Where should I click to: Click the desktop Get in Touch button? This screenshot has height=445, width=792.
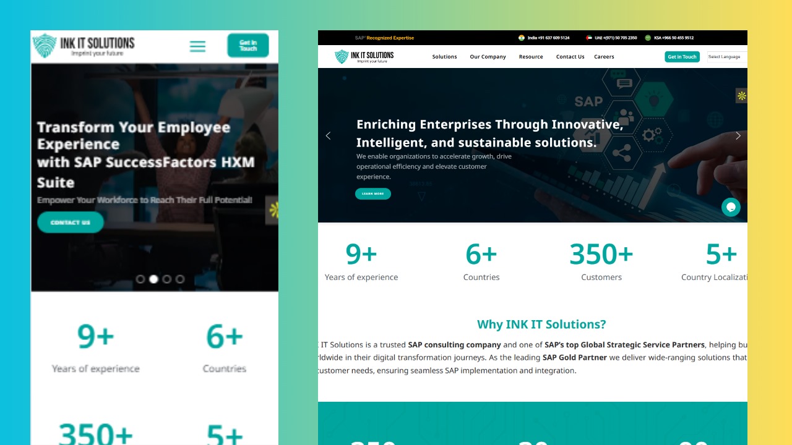682,57
